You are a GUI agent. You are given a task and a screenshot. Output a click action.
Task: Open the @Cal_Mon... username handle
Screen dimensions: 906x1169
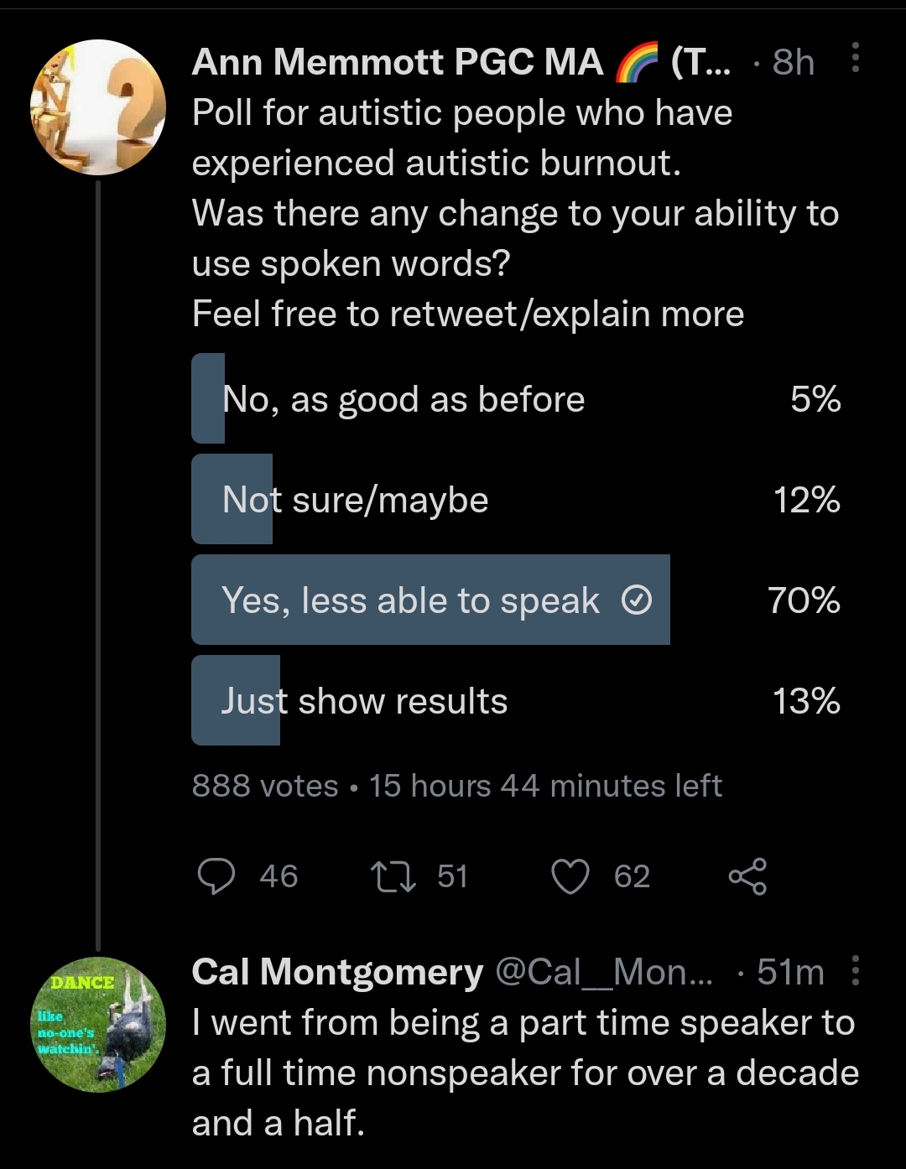tap(604, 972)
